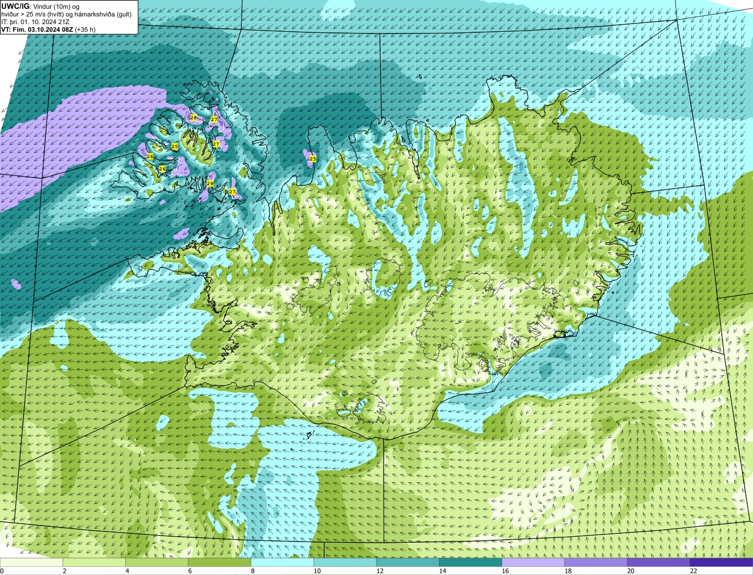Viewport: 753px width, 575px height.
Task: Click the 16–18 m/s lavender color swatch
Action: [533, 562]
